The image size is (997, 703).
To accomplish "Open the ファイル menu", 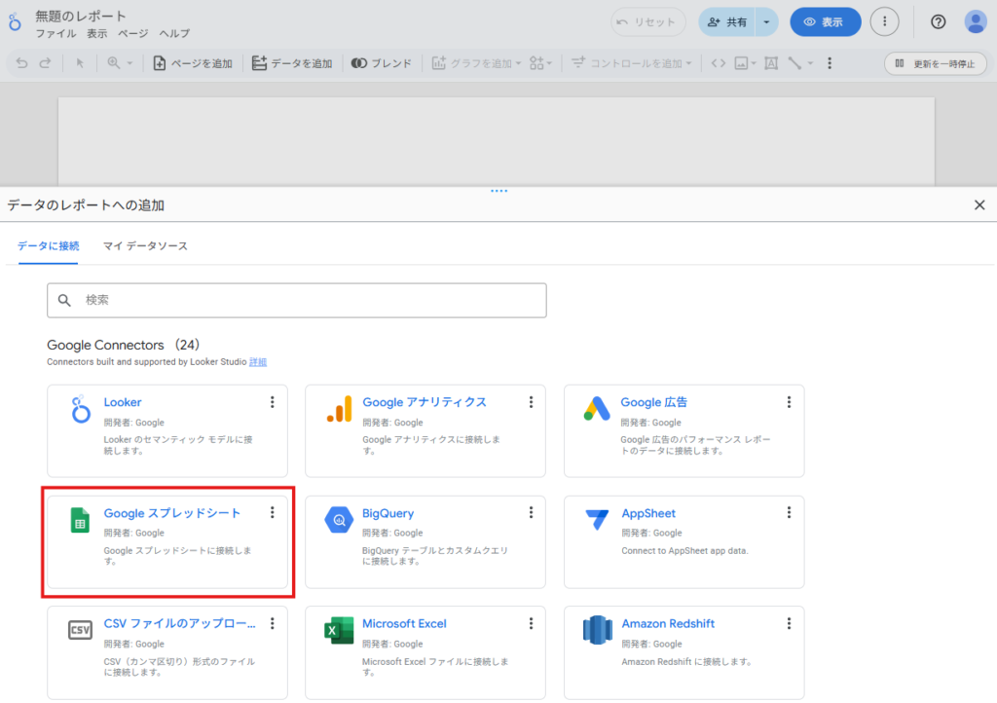I will 55,33.
